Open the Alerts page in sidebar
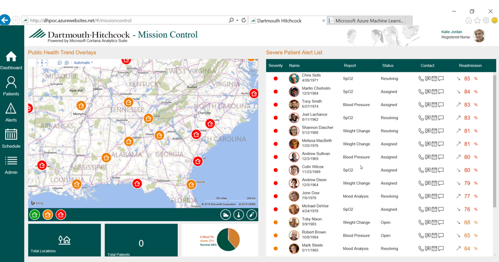This screenshot has width=499, height=262. coord(11,112)
